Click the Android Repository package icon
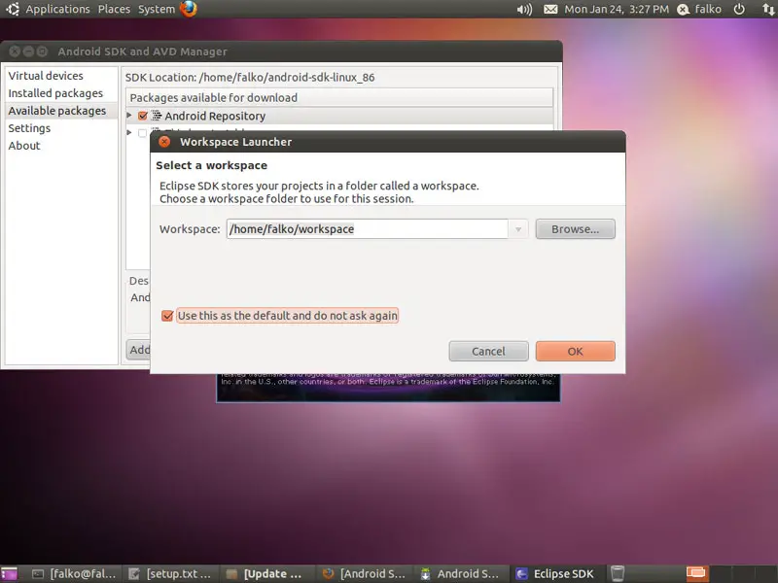This screenshot has height=583, width=778. (157, 116)
